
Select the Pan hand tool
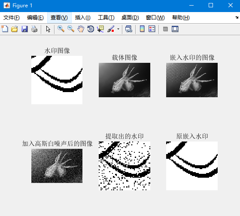point(81,29)
